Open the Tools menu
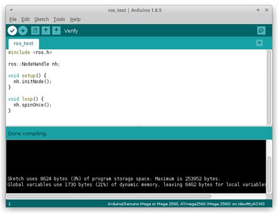The height and width of the screenshot is (213, 278). [x=59, y=19]
